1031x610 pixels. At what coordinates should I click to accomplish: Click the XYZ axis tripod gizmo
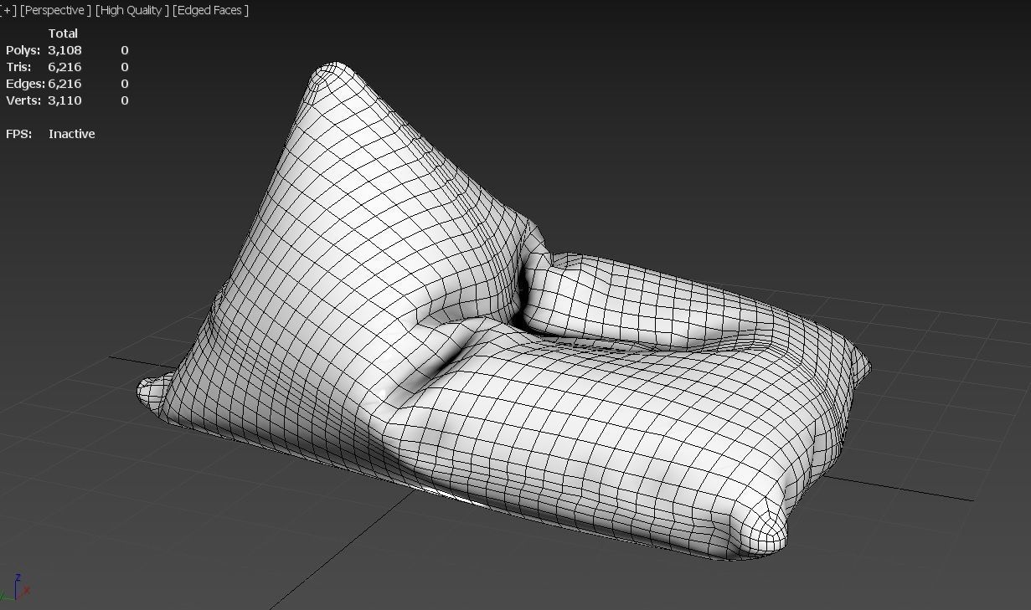pyautogui.click(x=16, y=587)
